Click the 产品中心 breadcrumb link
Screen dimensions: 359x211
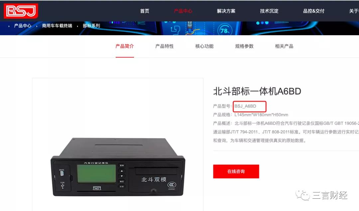pyautogui.click(x=23, y=26)
